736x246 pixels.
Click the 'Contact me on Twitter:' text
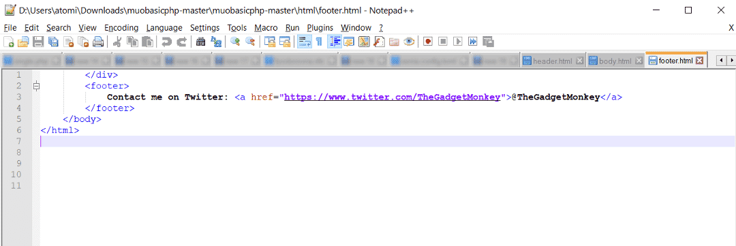pyautogui.click(x=168, y=97)
